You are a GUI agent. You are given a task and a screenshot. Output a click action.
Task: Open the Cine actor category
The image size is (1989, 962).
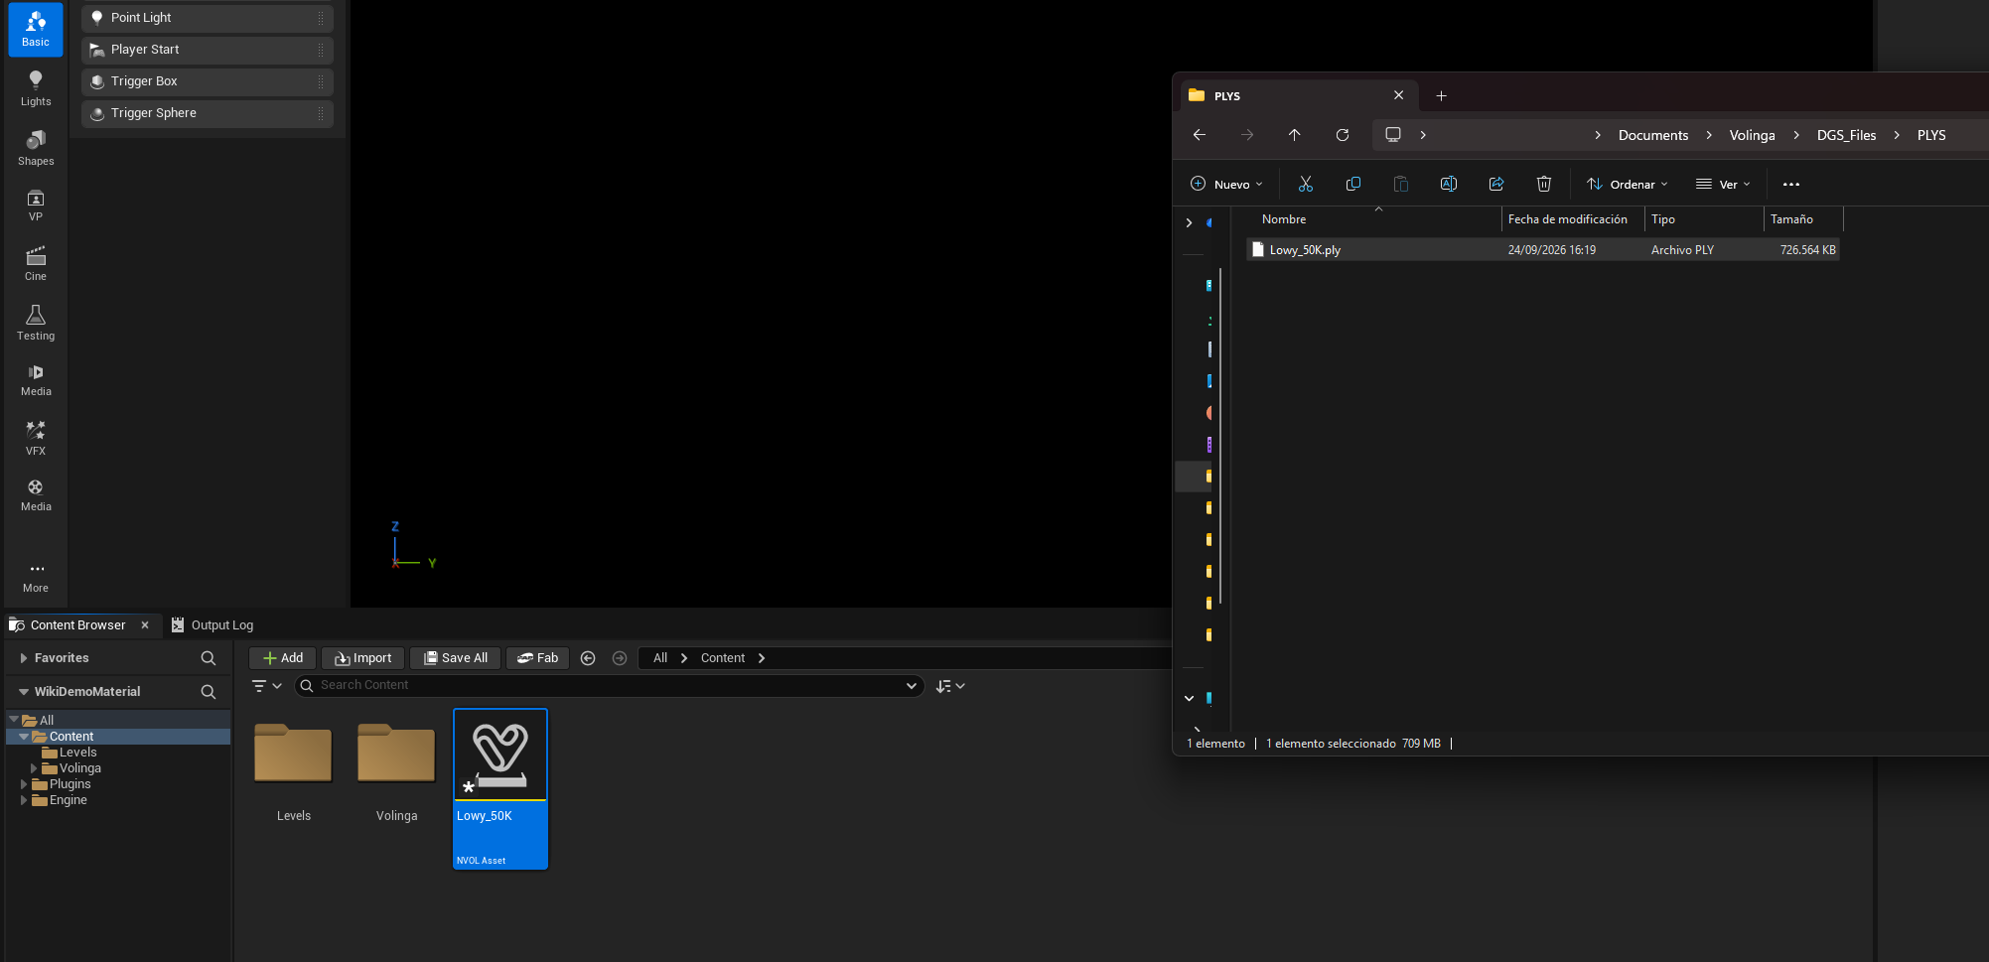coord(36,263)
